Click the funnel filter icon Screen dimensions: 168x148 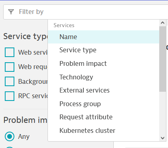coord(11,12)
